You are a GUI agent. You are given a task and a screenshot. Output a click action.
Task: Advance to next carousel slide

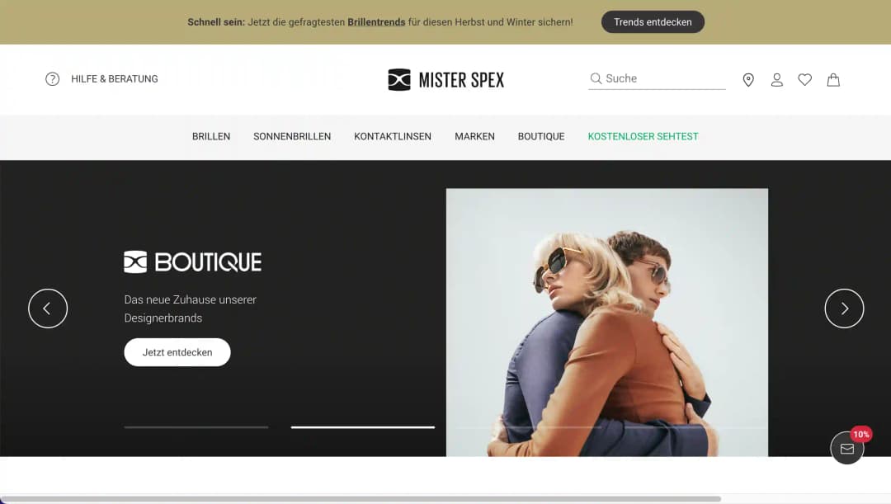[844, 309]
